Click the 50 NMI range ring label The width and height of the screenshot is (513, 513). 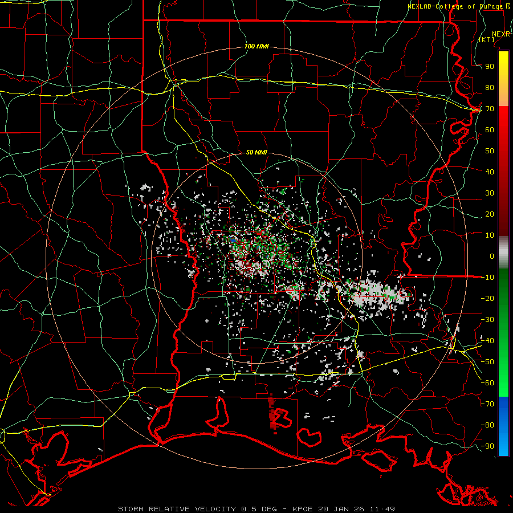tap(256, 152)
